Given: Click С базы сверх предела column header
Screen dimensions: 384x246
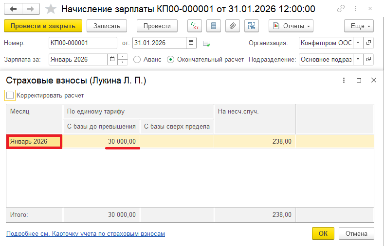Looking at the screenshot, I should pos(177,127).
